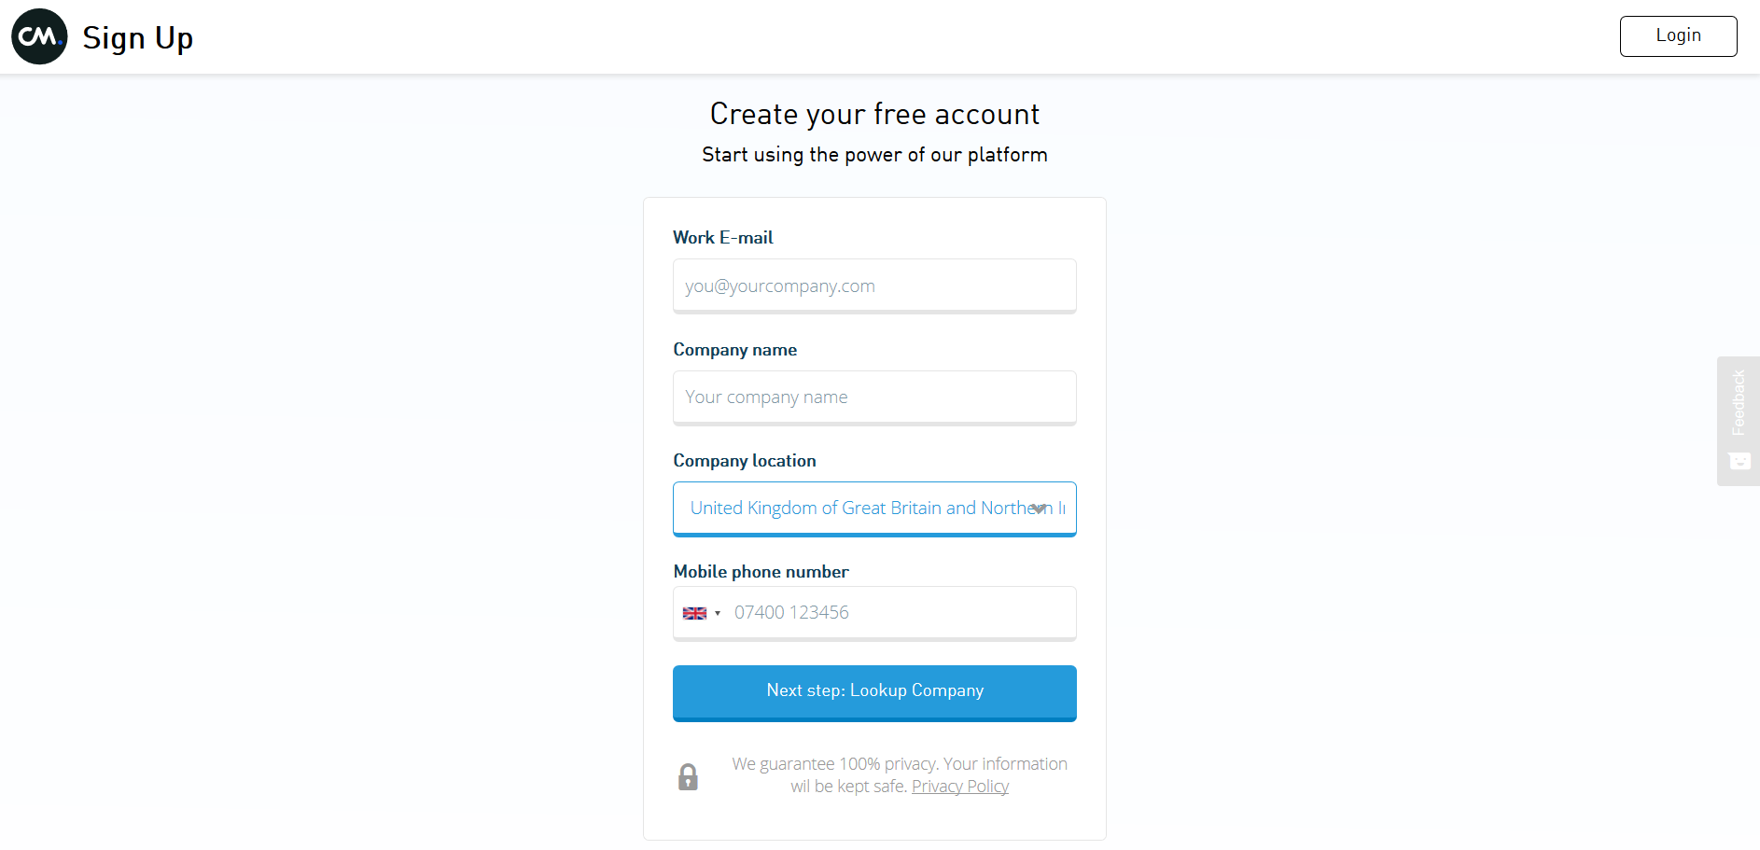
Task: Focus the Work E-mail input field
Action: (874, 286)
